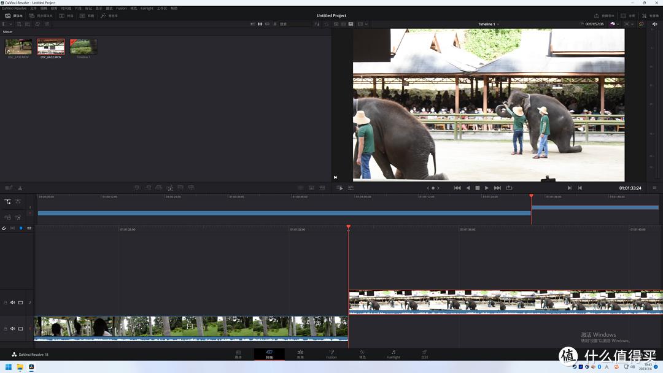Switch media pool to thumbnail grid view
Screen dimensions: 663x373
coord(260,24)
